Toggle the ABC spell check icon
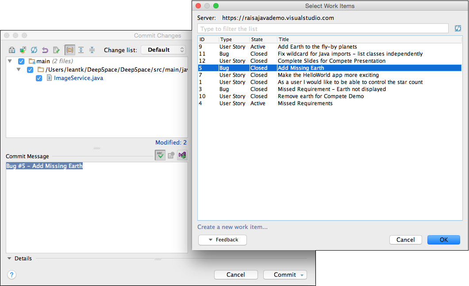This screenshot has height=286, width=469. [x=160, y=155]
